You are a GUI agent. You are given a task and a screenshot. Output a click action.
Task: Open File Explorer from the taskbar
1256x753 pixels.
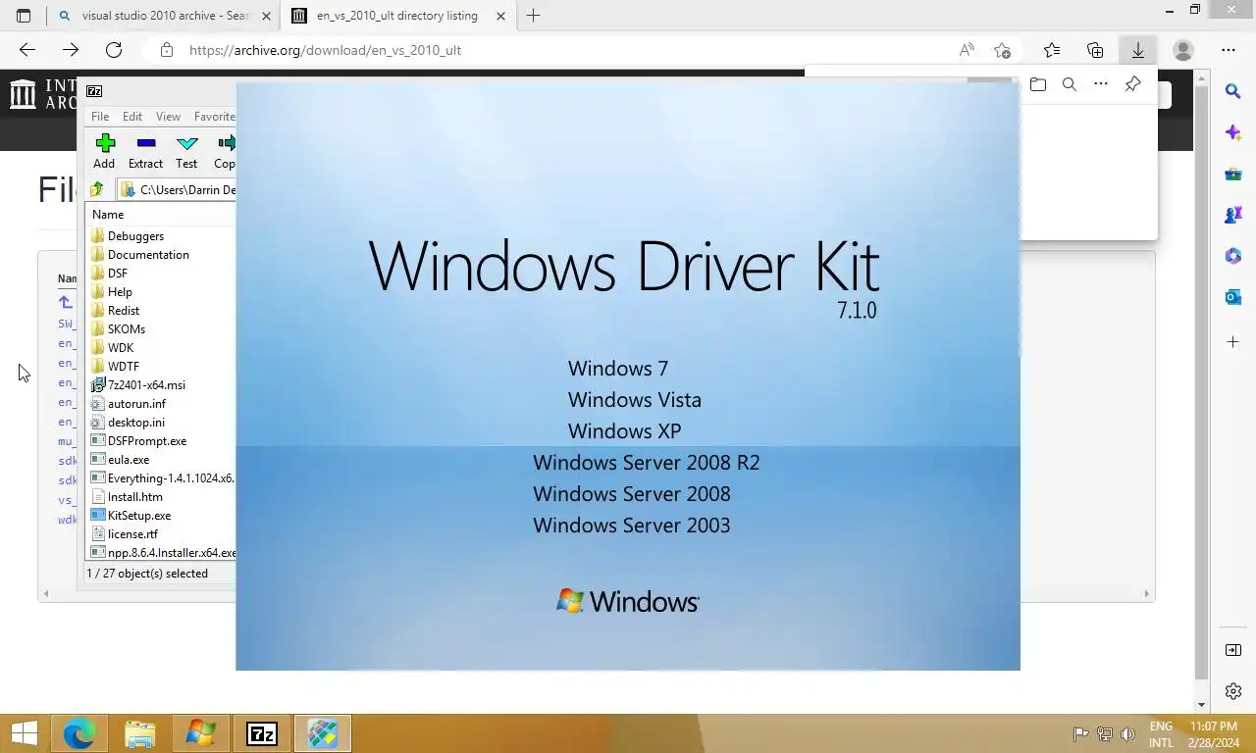(x=140, y=733)
